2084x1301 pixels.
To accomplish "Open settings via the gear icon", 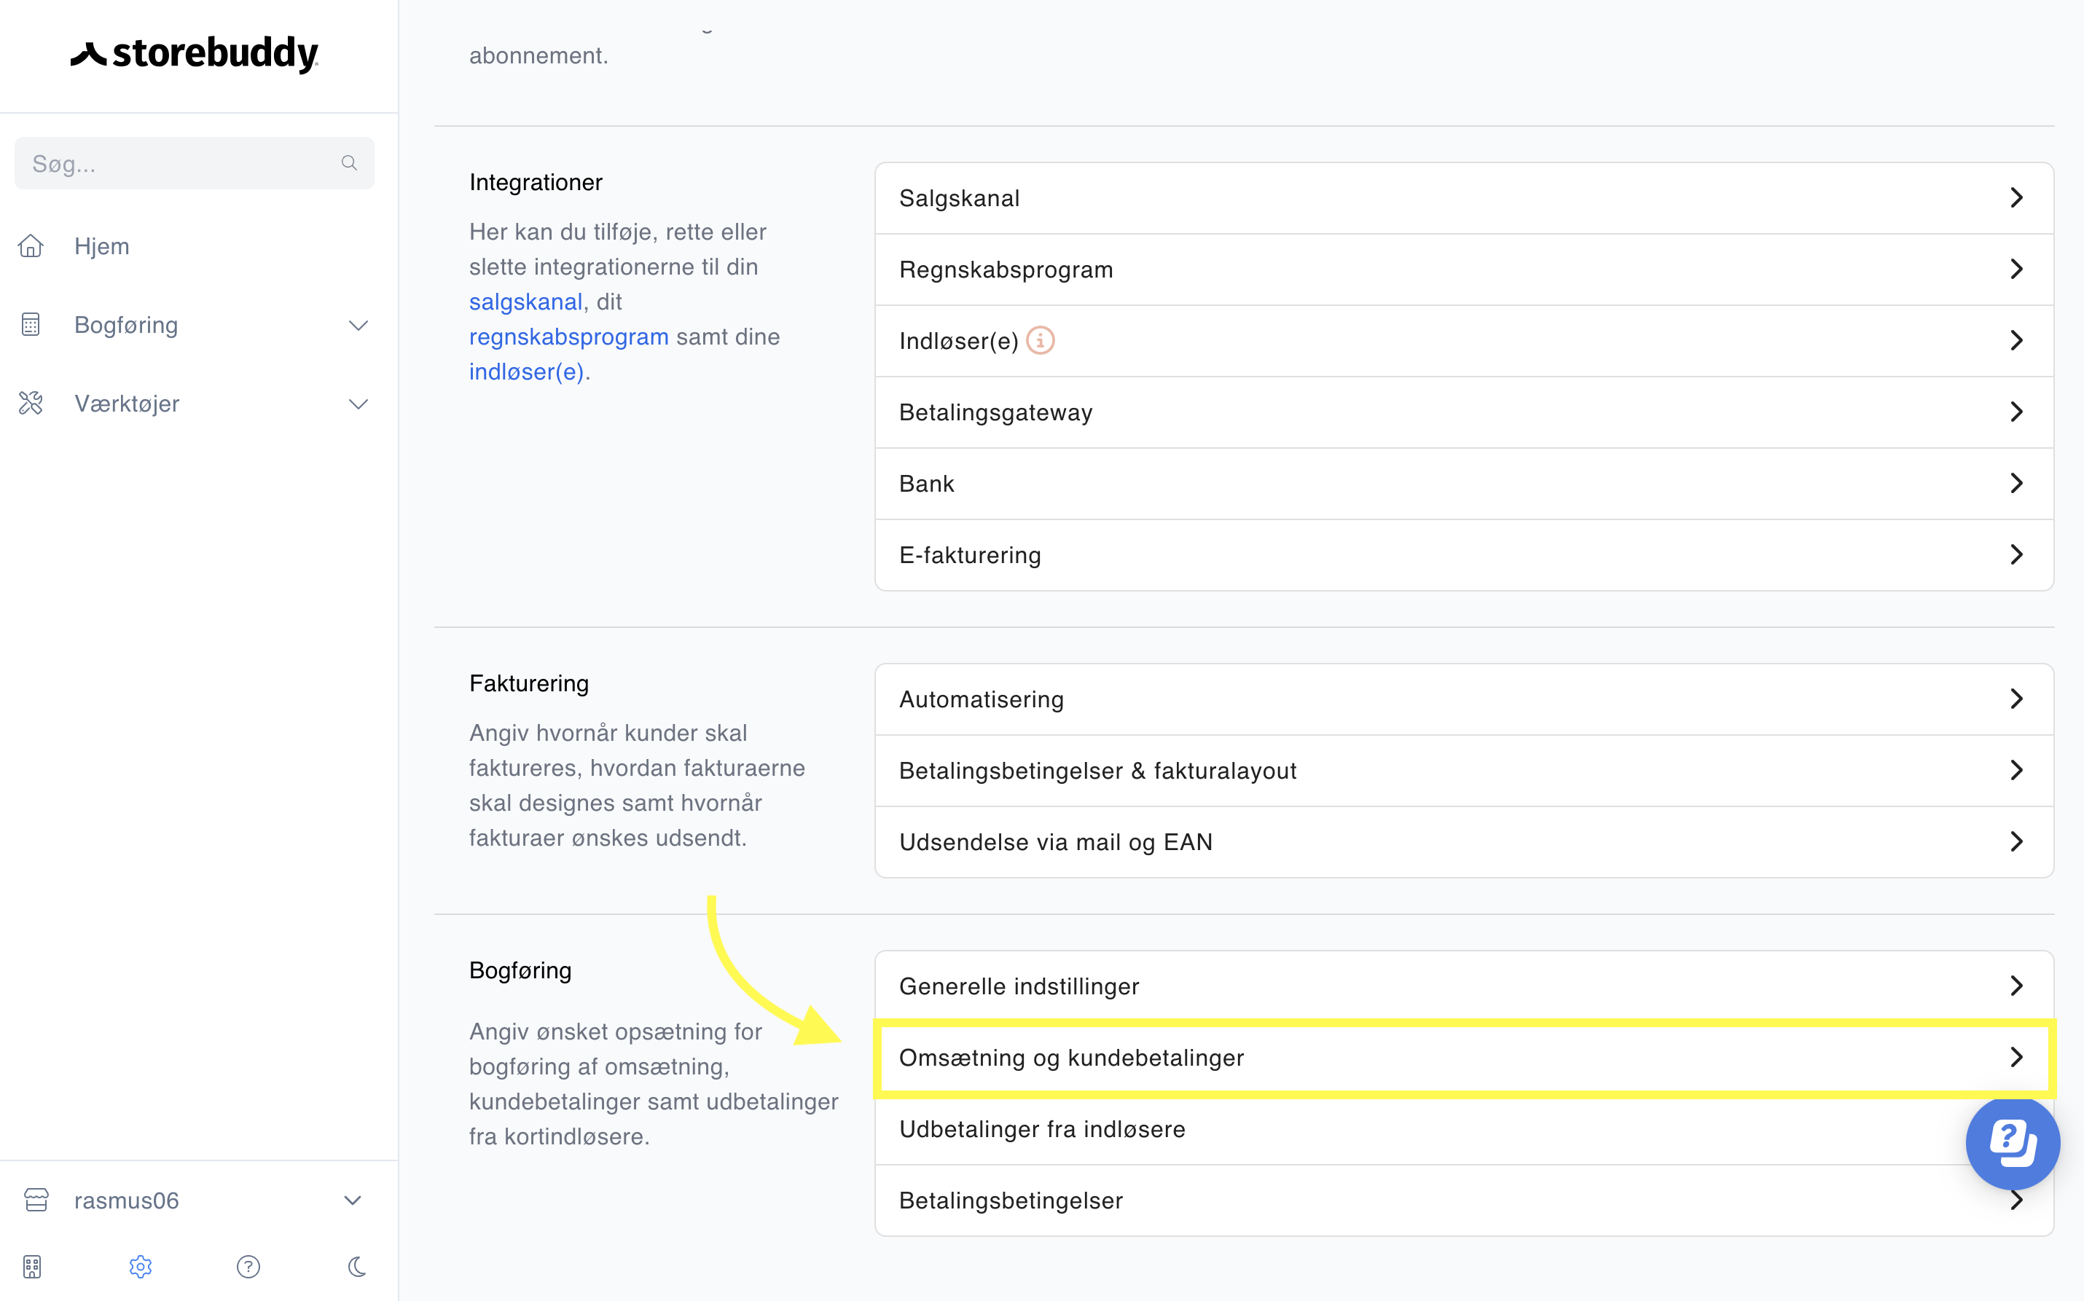I will point(140,1267).
